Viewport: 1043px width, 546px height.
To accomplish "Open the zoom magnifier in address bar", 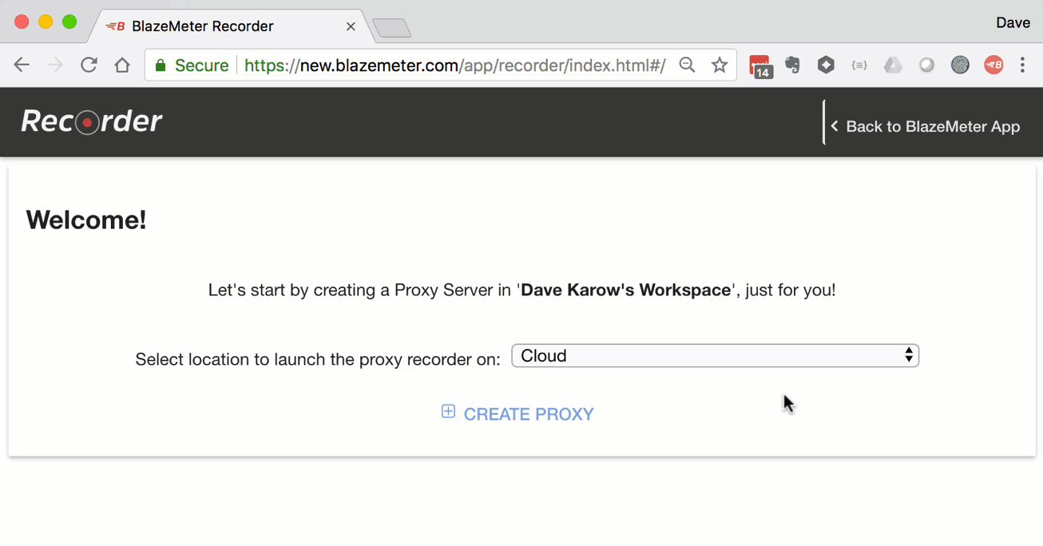I will pos(687,65).
